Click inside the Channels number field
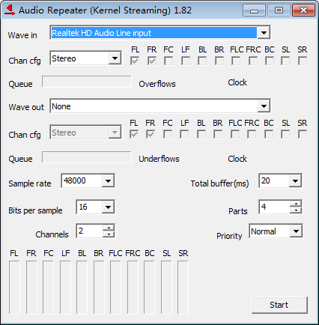The image size is (319, 325). point(90,231)
